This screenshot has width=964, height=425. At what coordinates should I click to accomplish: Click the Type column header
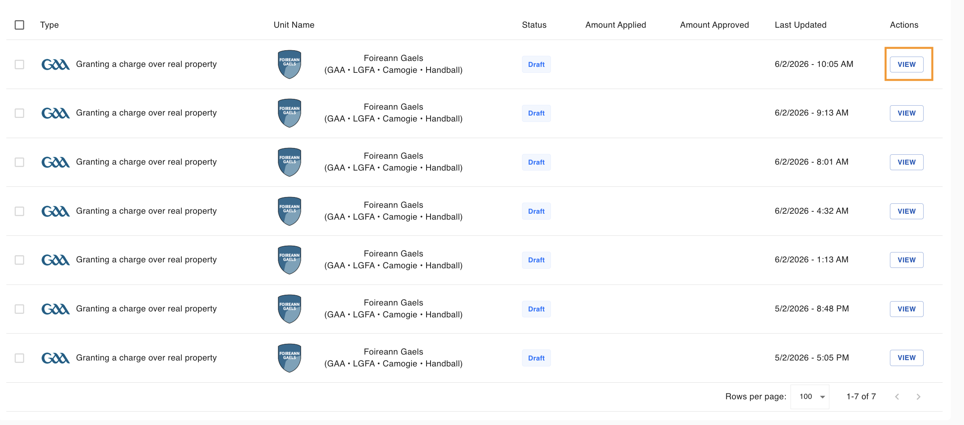coord(50,25)
